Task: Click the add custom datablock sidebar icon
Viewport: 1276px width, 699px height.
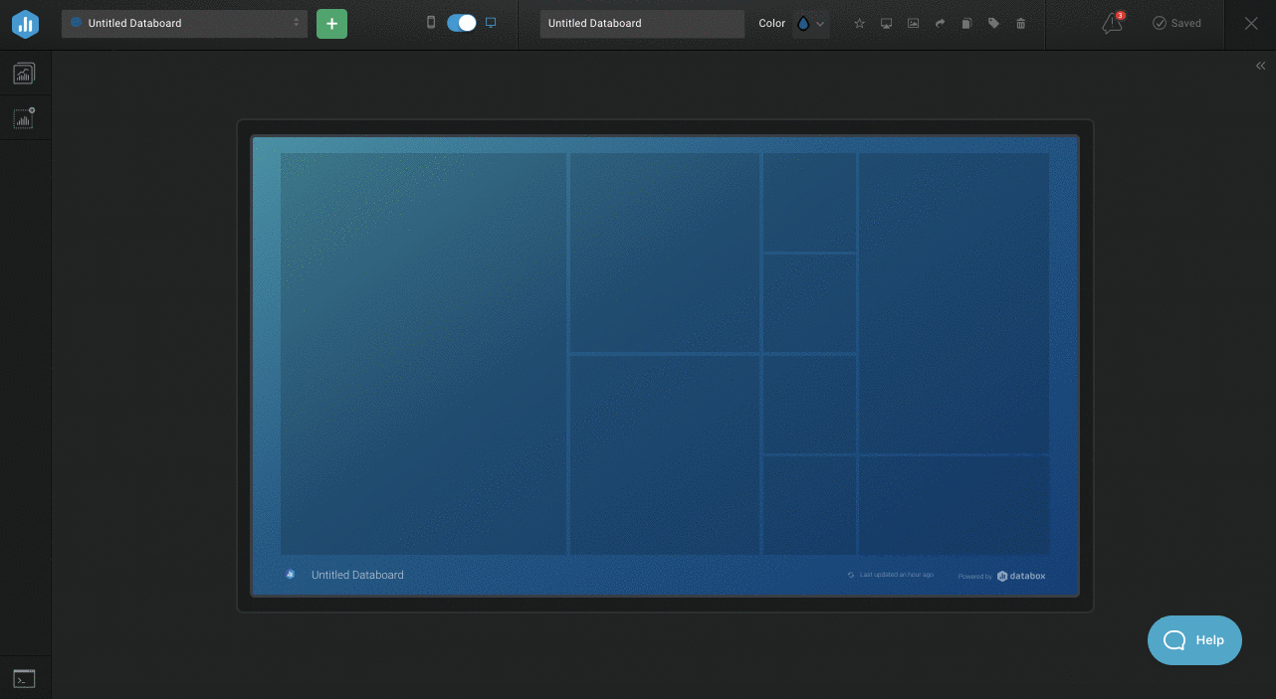Action: coord(24,118)
